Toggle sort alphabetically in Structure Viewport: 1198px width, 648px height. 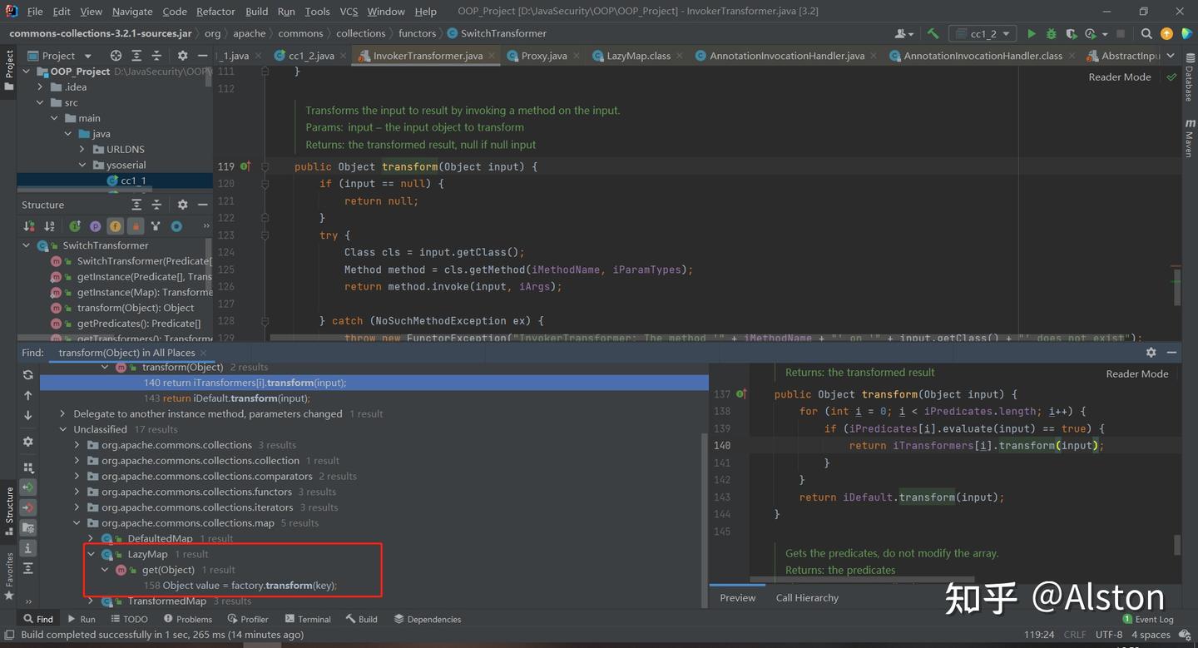click(x=50, y=226)
